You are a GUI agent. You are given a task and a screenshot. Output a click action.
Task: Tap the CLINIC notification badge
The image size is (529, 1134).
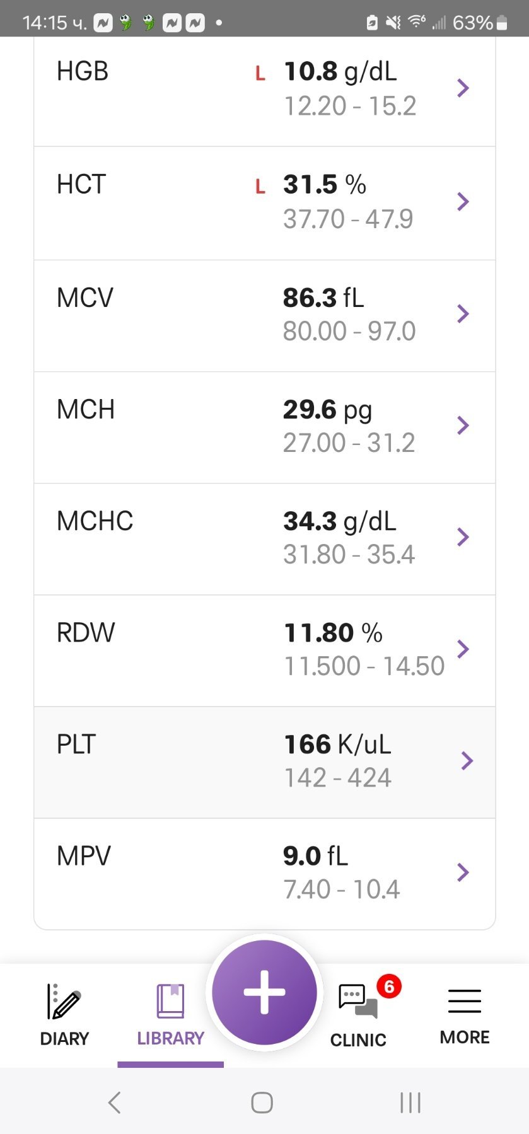389,986
